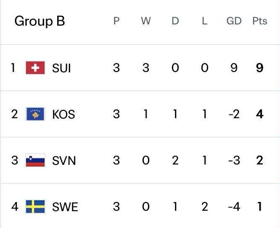The height and width of the screenshot is (228, 280).
Task: Open the SWE team entry
Action: [x=65, y=207]
